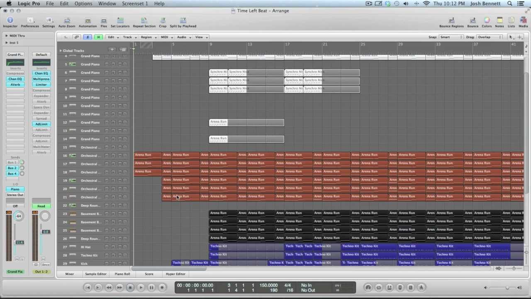Expand the Global Tracks disclosure triangle

(x=61, y=51)
